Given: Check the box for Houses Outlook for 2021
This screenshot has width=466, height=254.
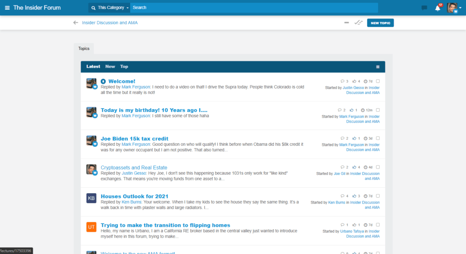Looking at the screenshot, I should point(378,196).
